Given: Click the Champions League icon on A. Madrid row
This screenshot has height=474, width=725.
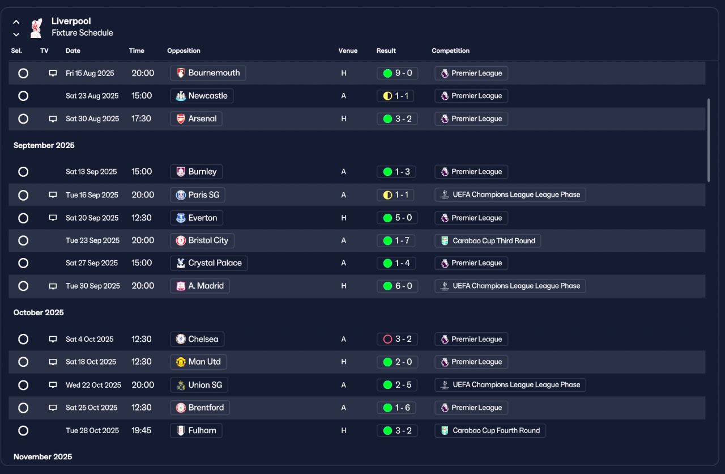Looking at the screenshot, I should 445,286.
